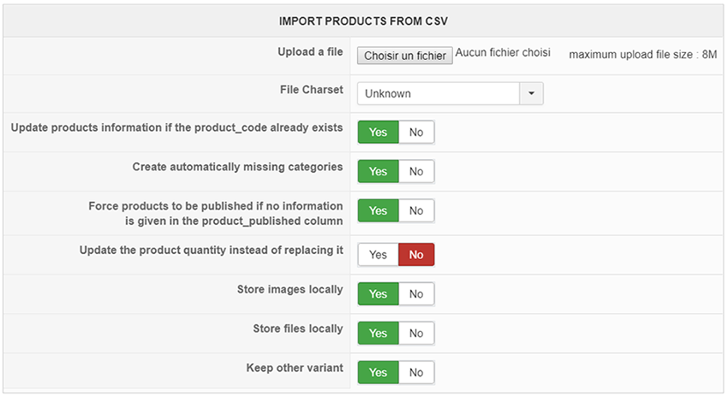Choose Yes for Store images locally
The width and height of the screenshot is (728, 396).
pos(378,294)
